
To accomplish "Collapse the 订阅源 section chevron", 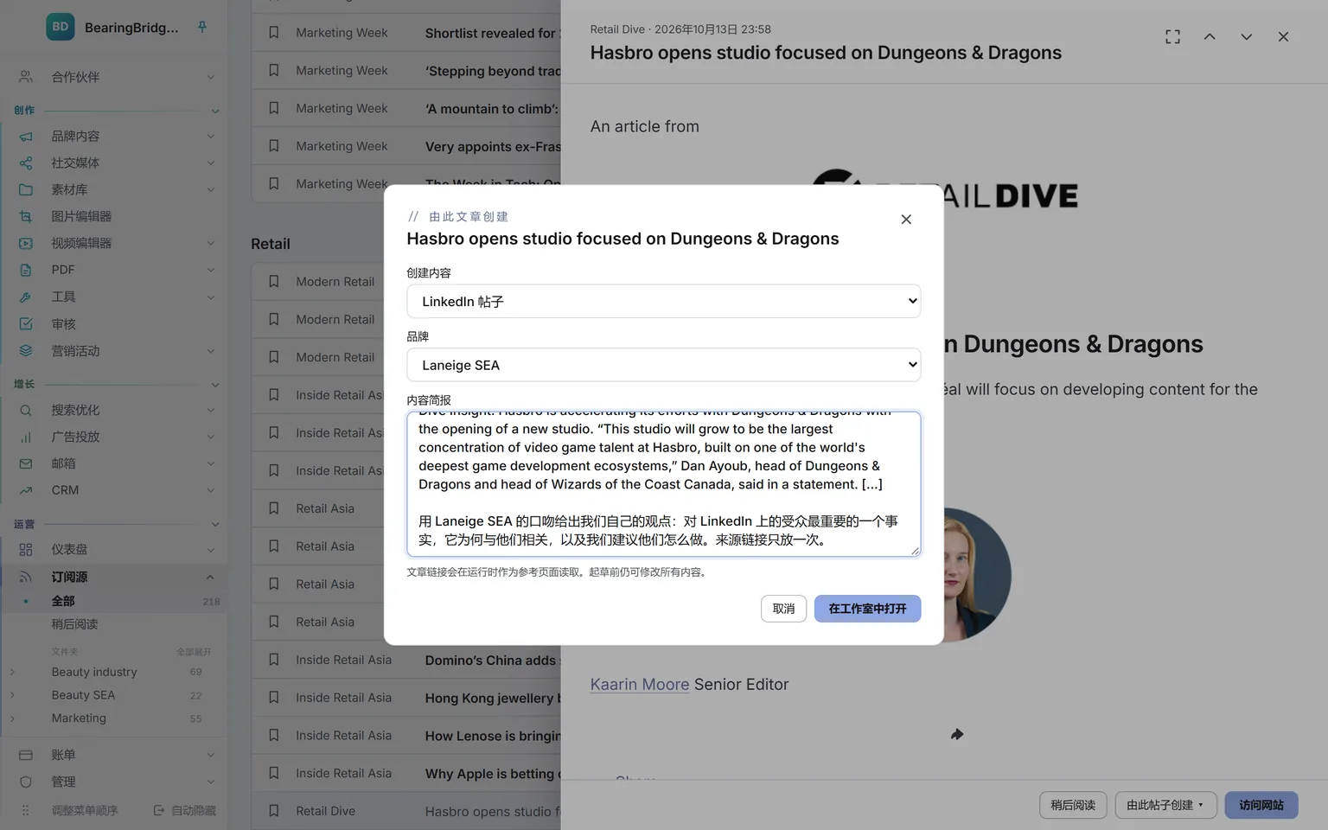I will [211, 578].
